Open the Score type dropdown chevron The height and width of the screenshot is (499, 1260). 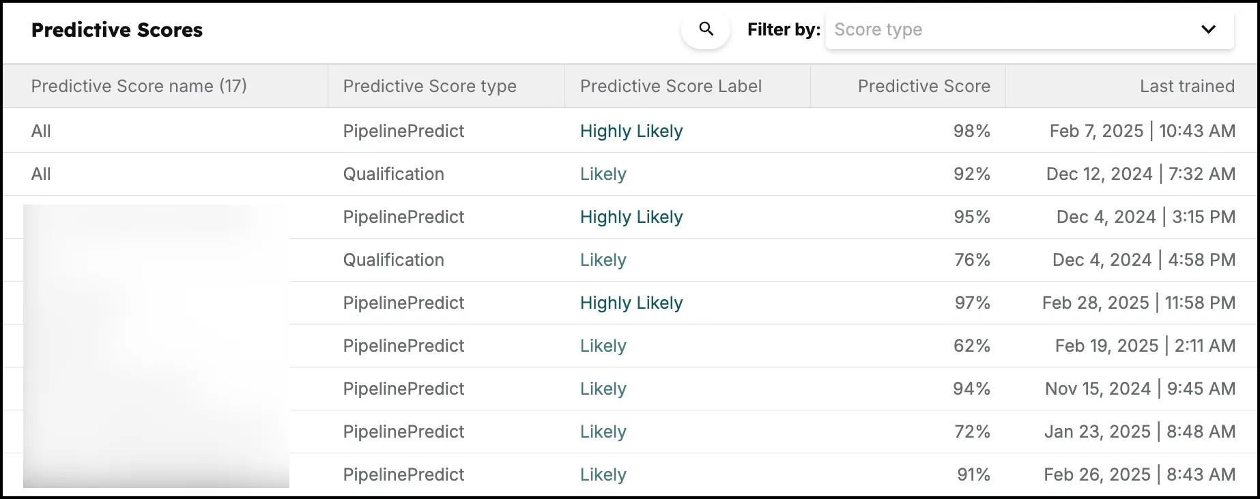tap(1208, 29)
